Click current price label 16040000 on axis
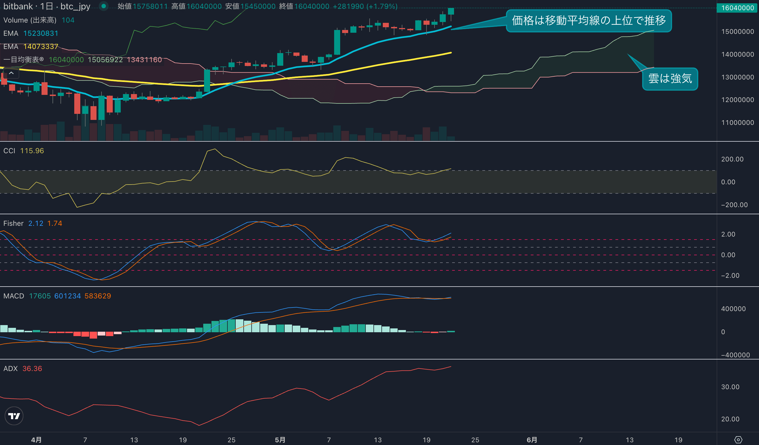Image resolution: width=759 pixels, height=445 pixels. [x=737, y=8]
